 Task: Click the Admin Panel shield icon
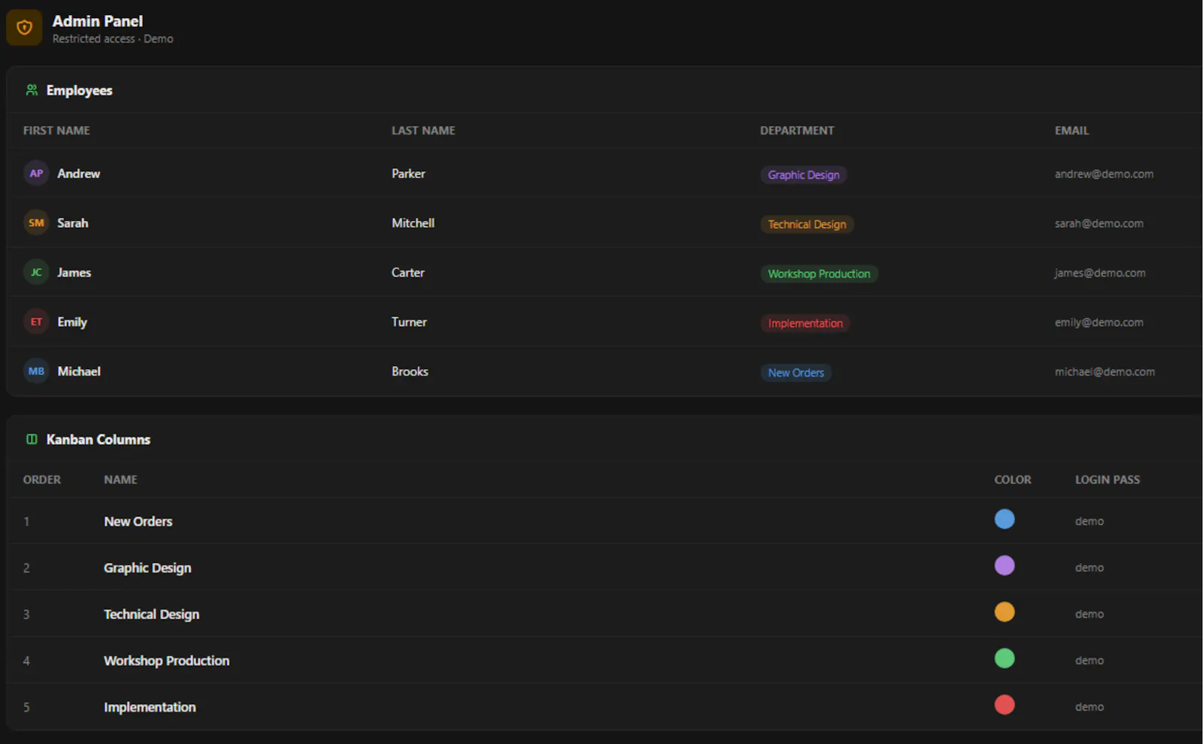point(24,28)
